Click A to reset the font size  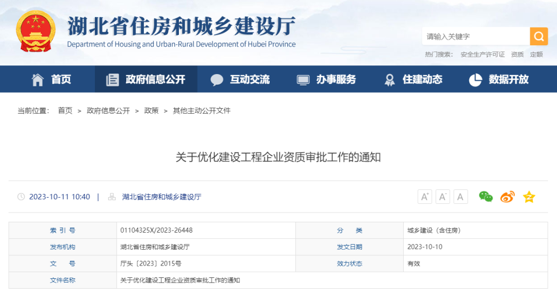pyautogui.click(x=461, y=197)
